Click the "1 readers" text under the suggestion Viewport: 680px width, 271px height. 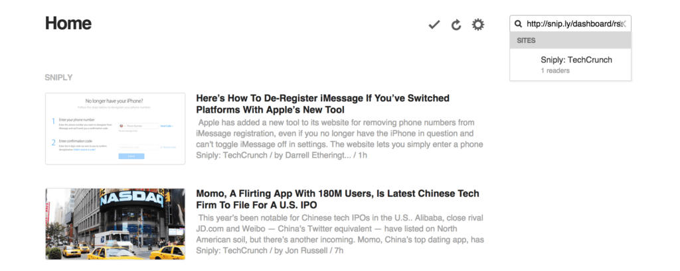tap(554, 70)
